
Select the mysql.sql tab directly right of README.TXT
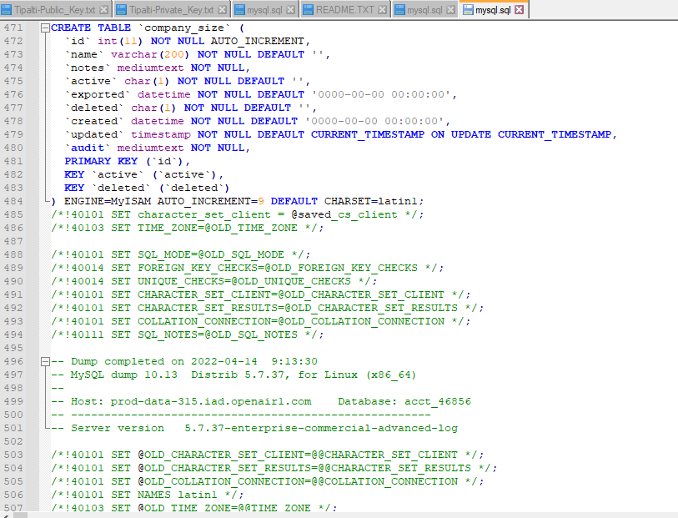point(424,9)
